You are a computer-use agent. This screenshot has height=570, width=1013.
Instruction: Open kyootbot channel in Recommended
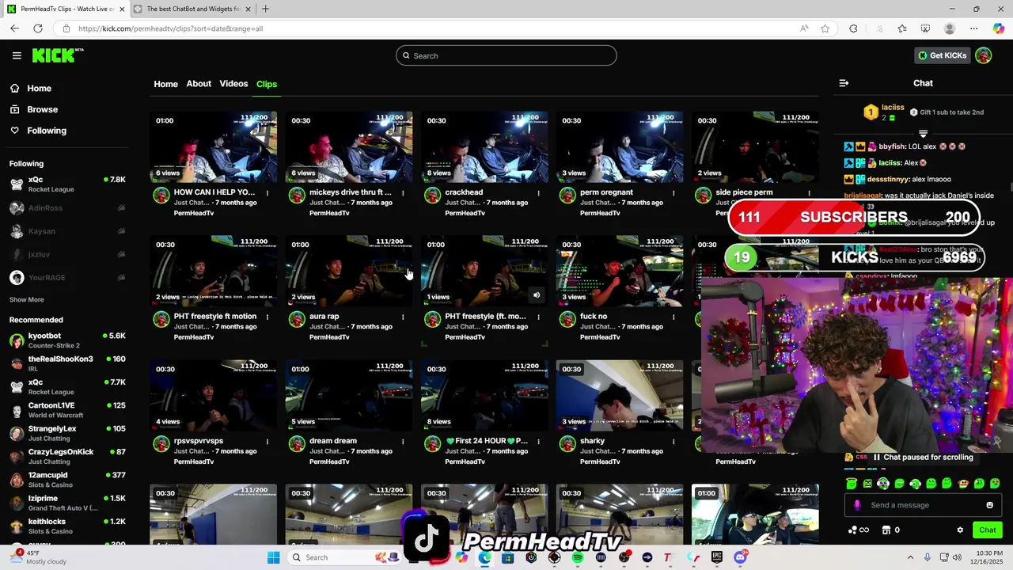click(67, 340)
